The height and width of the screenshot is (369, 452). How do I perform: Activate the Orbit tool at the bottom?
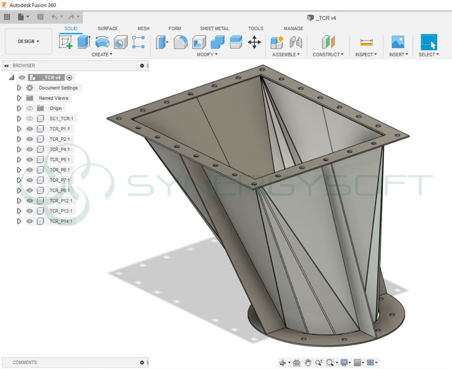coord(282,363)
